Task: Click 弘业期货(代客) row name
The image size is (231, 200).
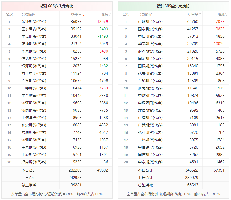Action: [x=150, y=132]
